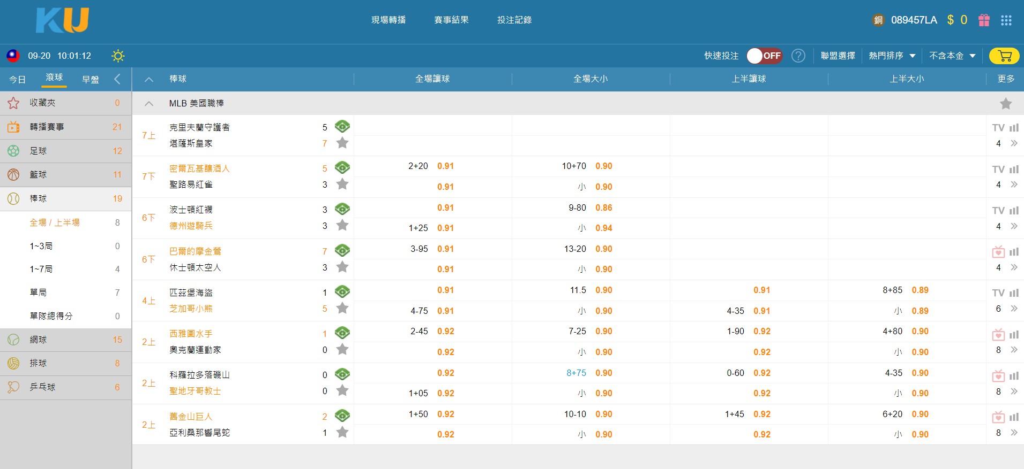This screenshot has width=1024, height=469.
Task: Bet 0.86 on 波士頓紅襪 9-80 over
Action: click(603, 207)
